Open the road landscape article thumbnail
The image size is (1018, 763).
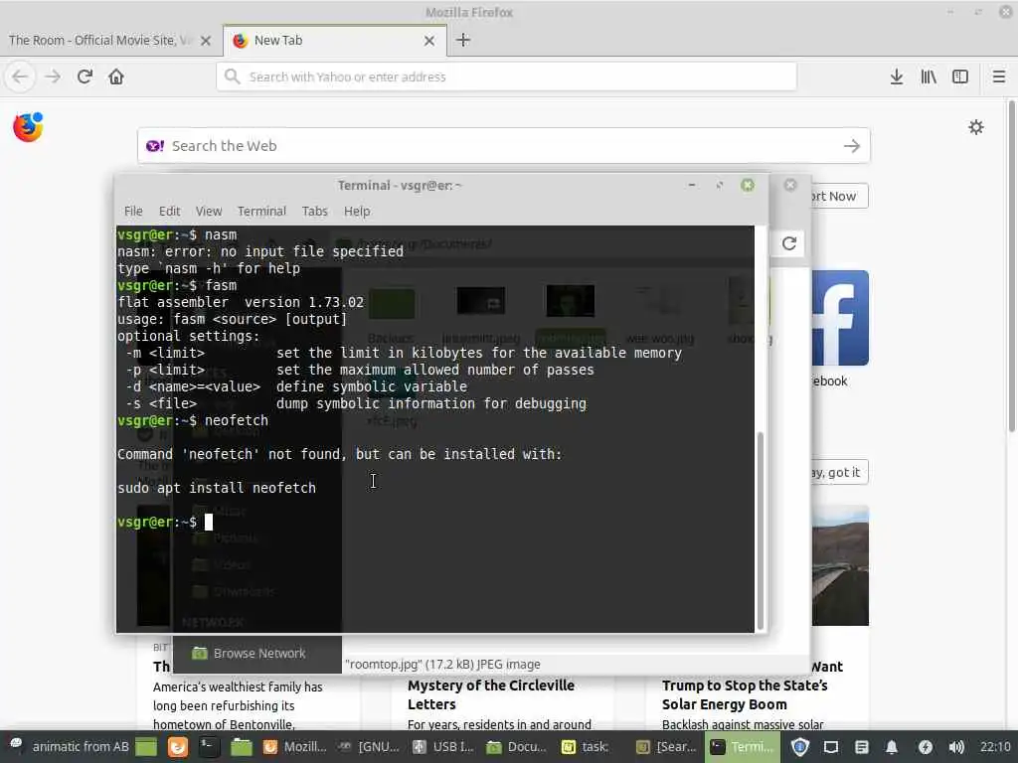click(x=839, y=565)
